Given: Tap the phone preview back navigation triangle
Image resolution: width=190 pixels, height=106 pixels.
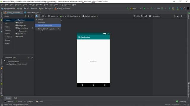Looking at the screenshot, I should 82,85.
